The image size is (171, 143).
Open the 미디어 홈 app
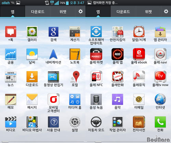click(x=75, y=99)
